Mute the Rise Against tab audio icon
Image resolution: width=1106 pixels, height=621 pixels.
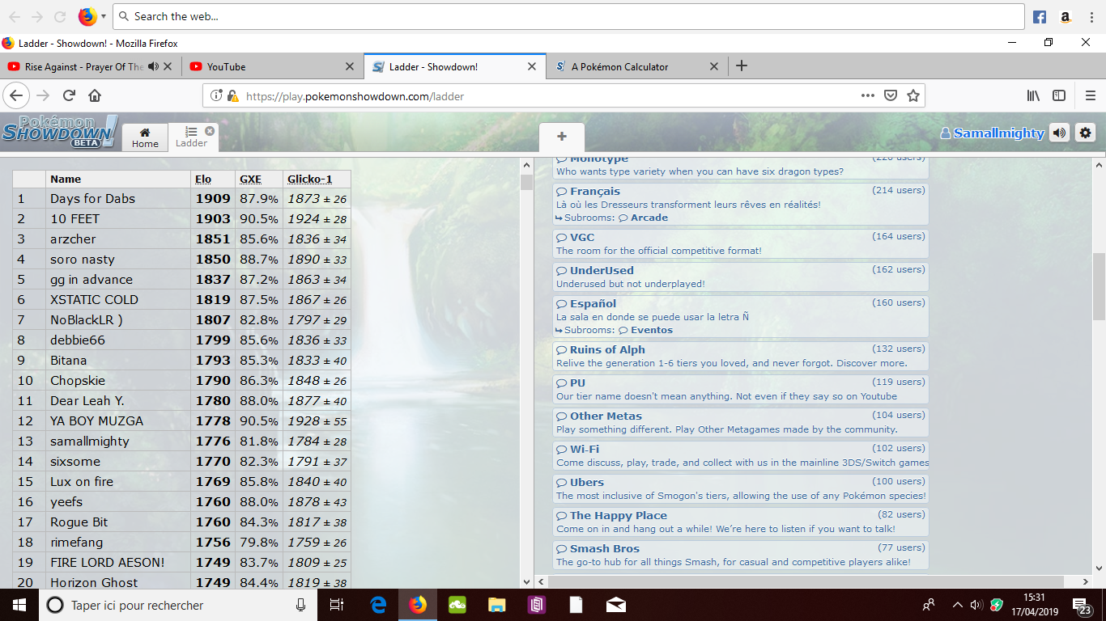(x=153, y=66)
